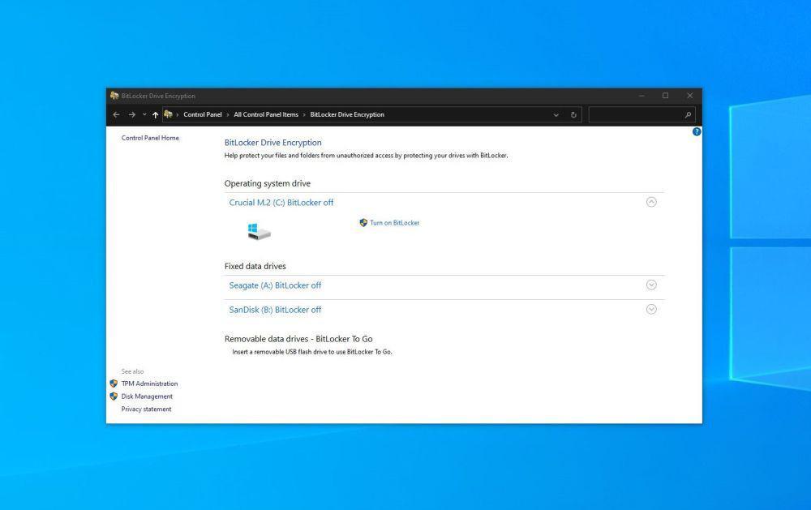The image size is (811, 510).
Task: Click the 'See also' label
Action: click(132, 371)
